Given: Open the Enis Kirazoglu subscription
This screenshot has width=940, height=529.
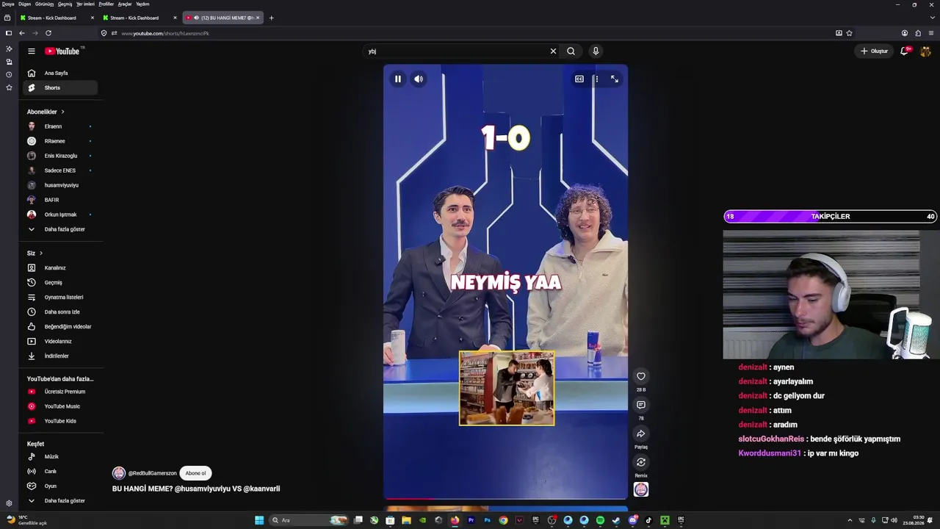Looking at the screenshot, I should click(x=59, y=156).
